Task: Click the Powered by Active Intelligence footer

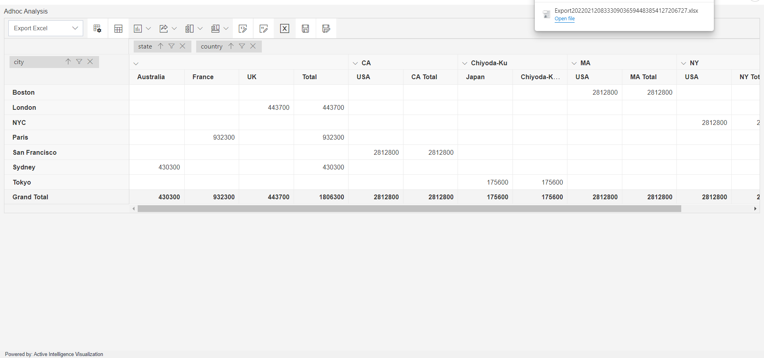Action: 54,354
